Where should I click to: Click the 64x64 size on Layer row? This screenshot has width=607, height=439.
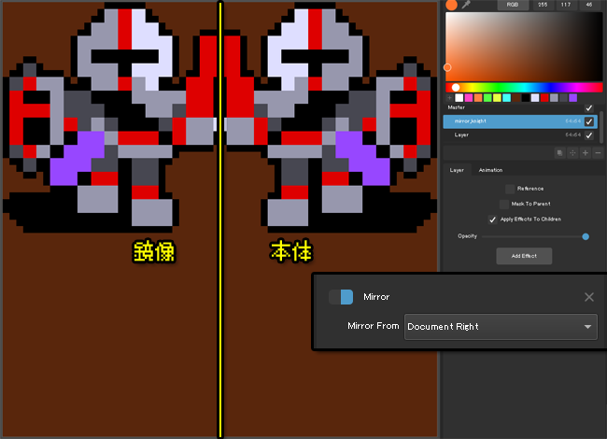(572, 135)
